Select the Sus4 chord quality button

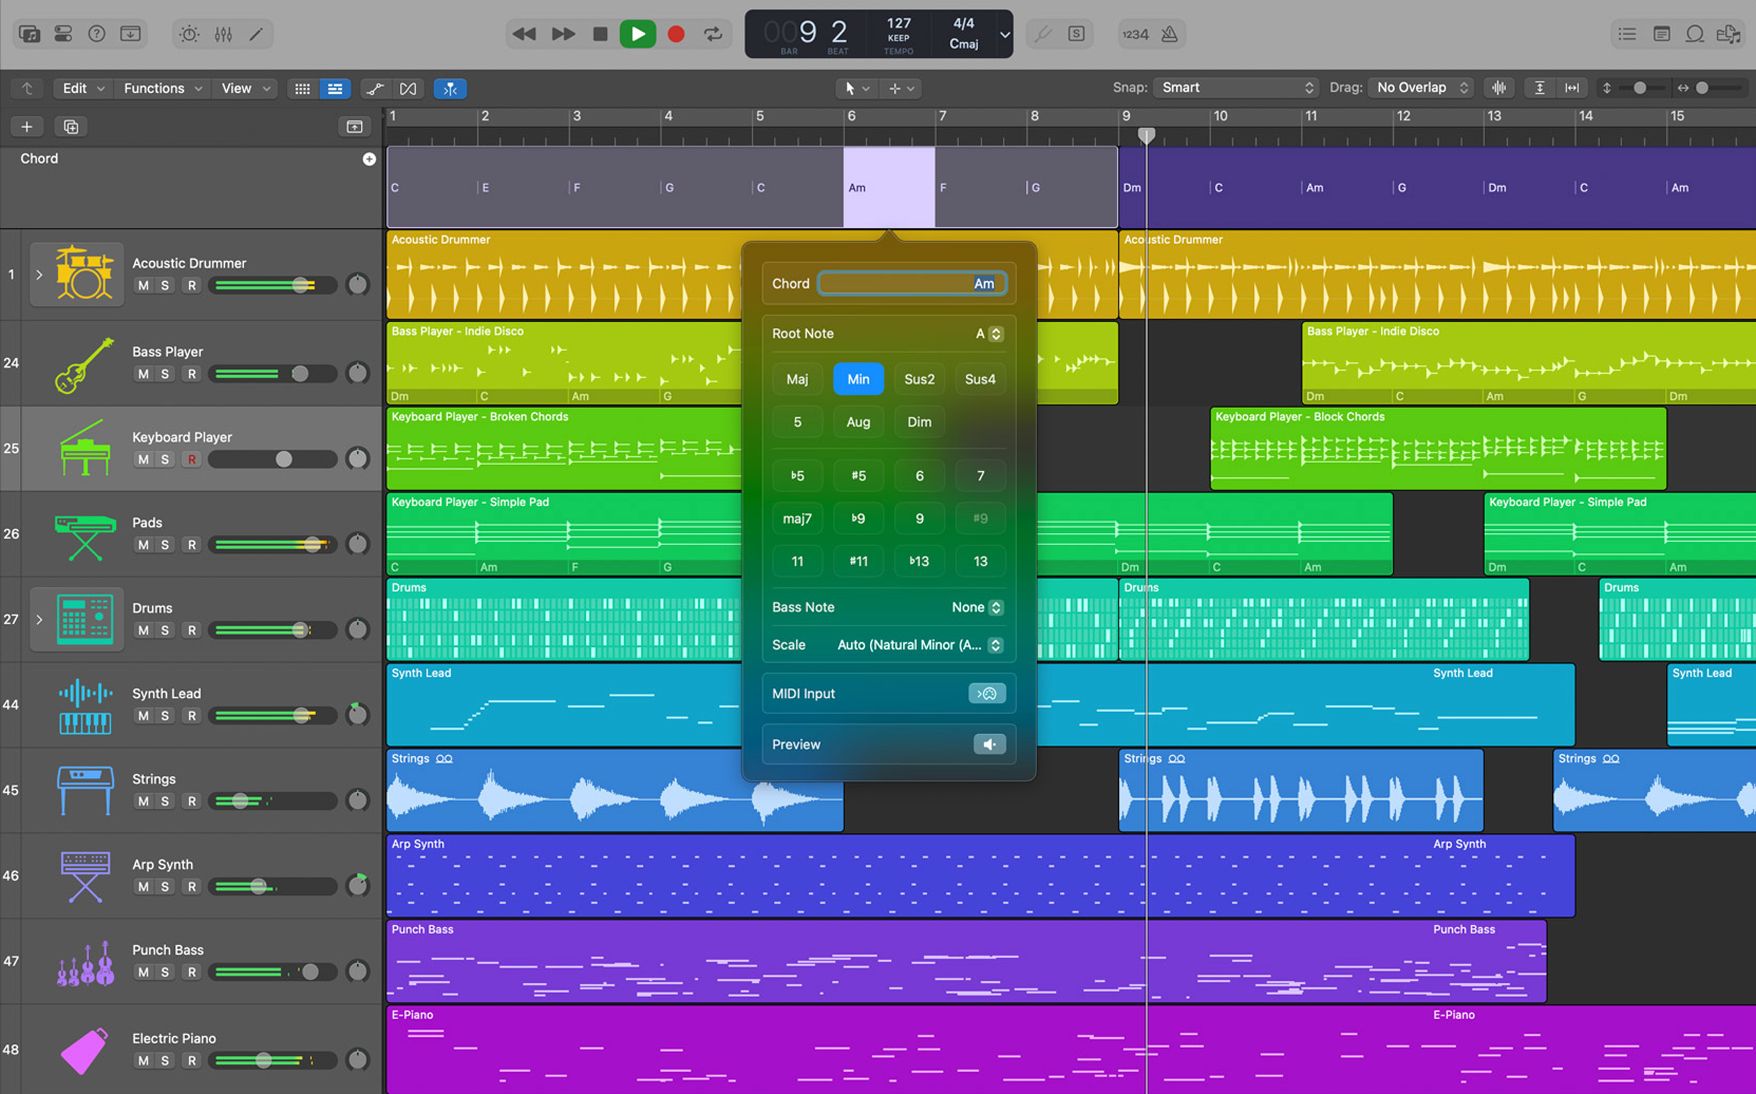[980, 379]
